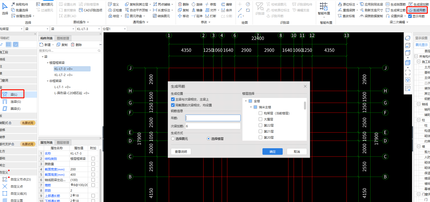Viewport: 430px width, 202px height.
Task: Click the 生成吊筋 toolbar icon
Action: [x=411, y=10]
